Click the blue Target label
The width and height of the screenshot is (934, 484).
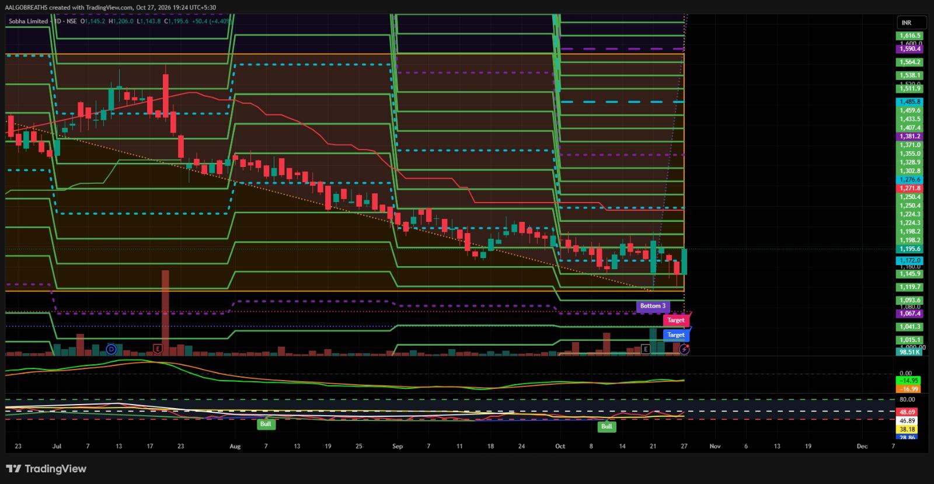676,335
